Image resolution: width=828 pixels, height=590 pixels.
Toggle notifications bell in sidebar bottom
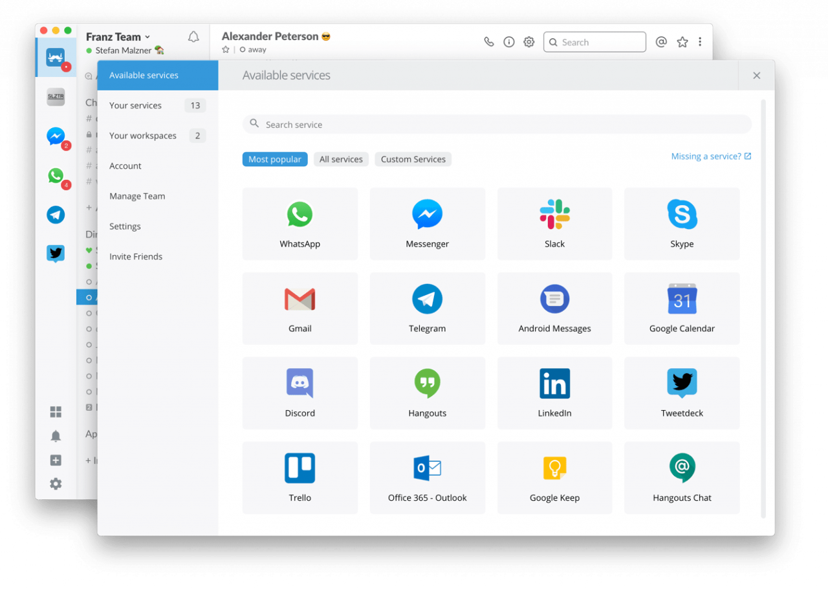point(56,436)
